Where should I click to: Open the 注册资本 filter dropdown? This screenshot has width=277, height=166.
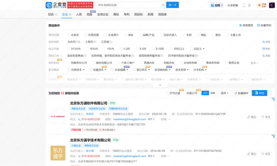click(78, 70)
